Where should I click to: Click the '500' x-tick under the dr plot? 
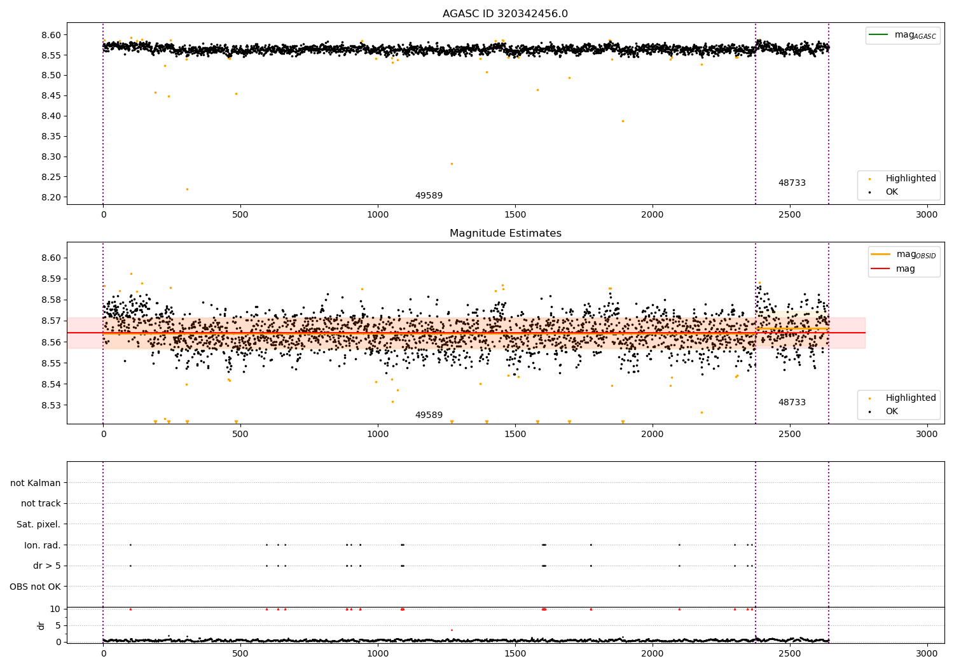pos(240,653)
